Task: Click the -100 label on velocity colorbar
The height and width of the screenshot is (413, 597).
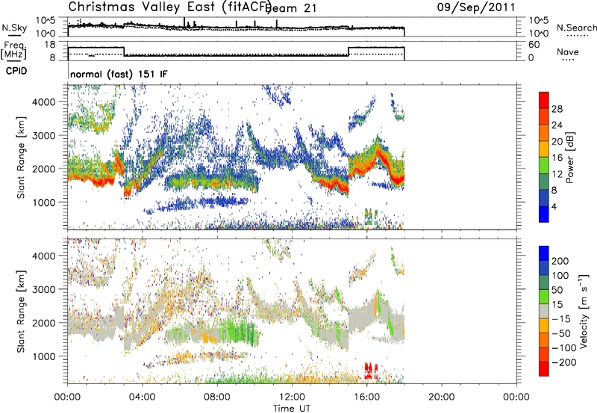Action: coord(564,348)
